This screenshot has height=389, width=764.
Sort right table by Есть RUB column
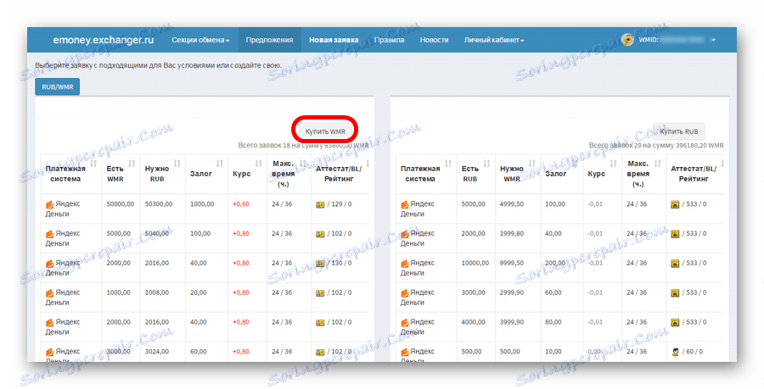pyautogui.click(x=486, y=163)
